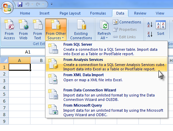Image resolution: width=173 pixels, height=131 pixels.
Task: Click cell B3
Action: (x=38, y=81)
